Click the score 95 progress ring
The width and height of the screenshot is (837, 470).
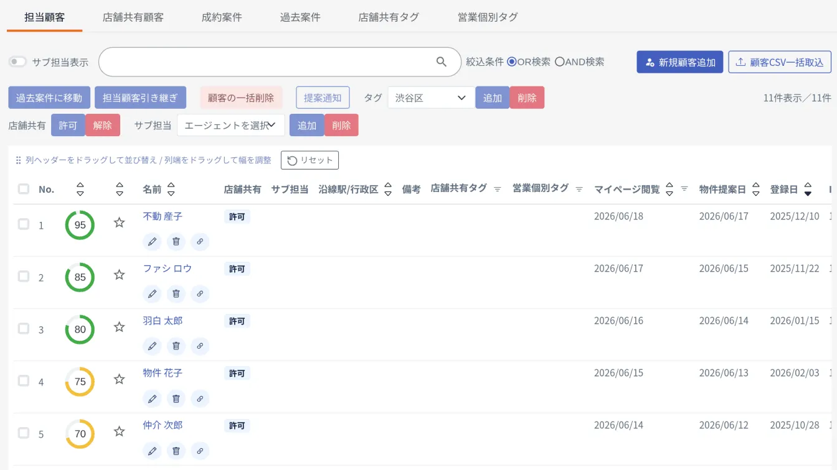click(x=80, y=225)
